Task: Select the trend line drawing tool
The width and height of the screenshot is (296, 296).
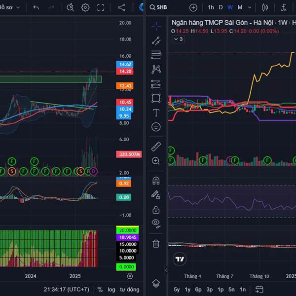Action: pyautogui.click(x=156, y=41)
